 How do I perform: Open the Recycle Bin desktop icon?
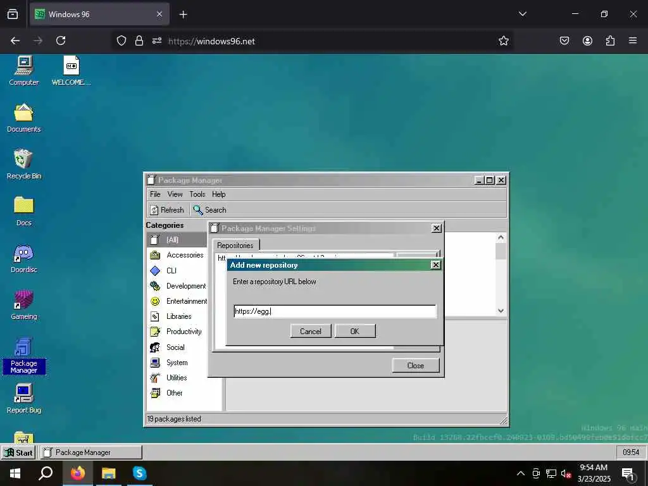[x=24, y=165]
